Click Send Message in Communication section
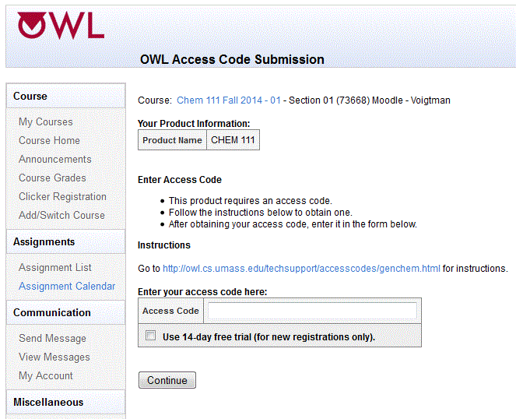 click(53, 339)
